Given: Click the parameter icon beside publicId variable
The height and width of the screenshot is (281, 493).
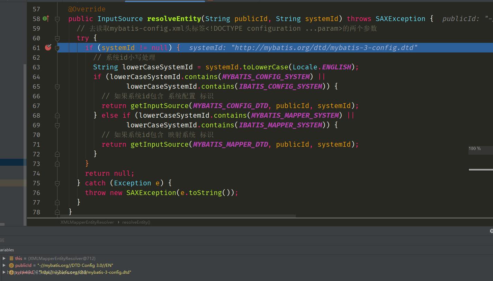Looking at the screenshot, I should [11, 265].
